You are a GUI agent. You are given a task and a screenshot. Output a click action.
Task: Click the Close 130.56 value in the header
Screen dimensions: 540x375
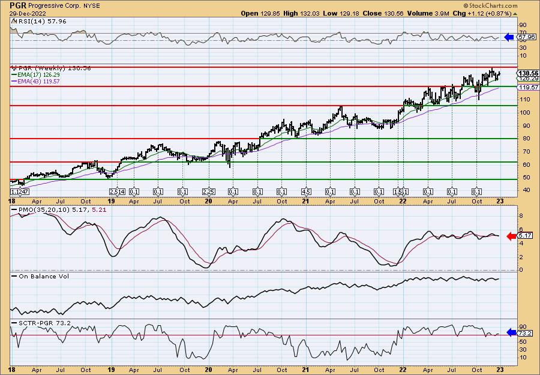pos(383,13)
